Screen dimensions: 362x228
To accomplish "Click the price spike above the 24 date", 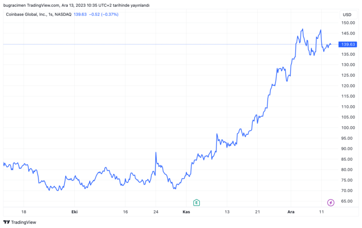I will (x=156, y=153).
